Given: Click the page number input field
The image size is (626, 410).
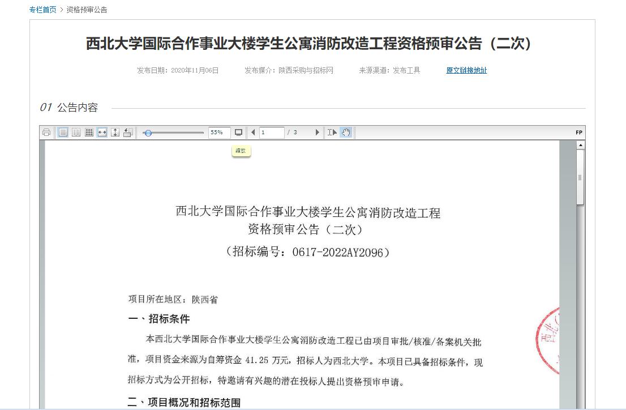Looking at the screenshot, I should [x=272, y=133].
